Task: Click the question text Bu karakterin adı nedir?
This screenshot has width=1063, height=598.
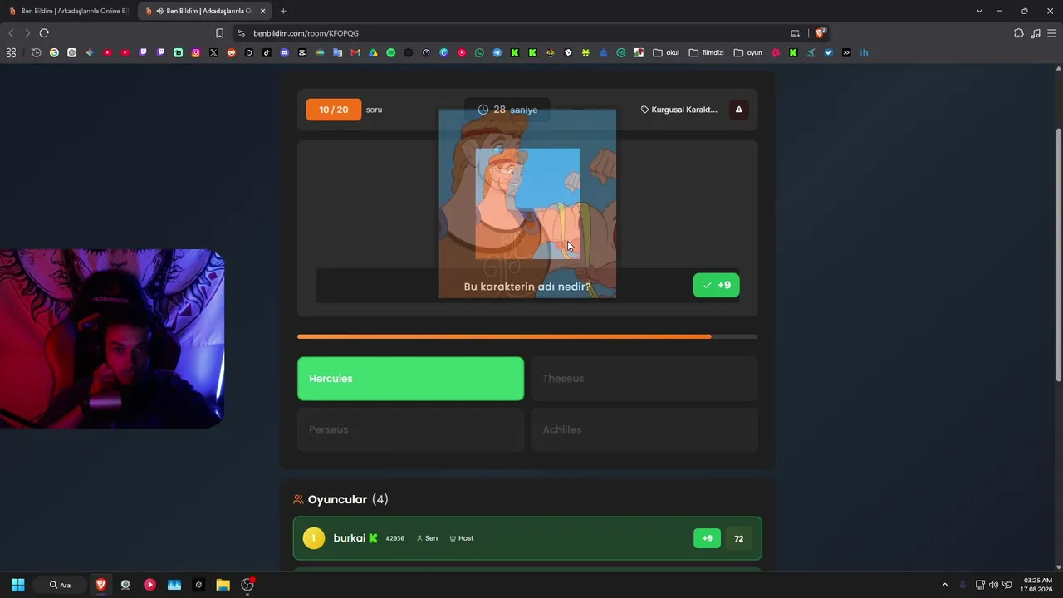Action: pos(527,287)
